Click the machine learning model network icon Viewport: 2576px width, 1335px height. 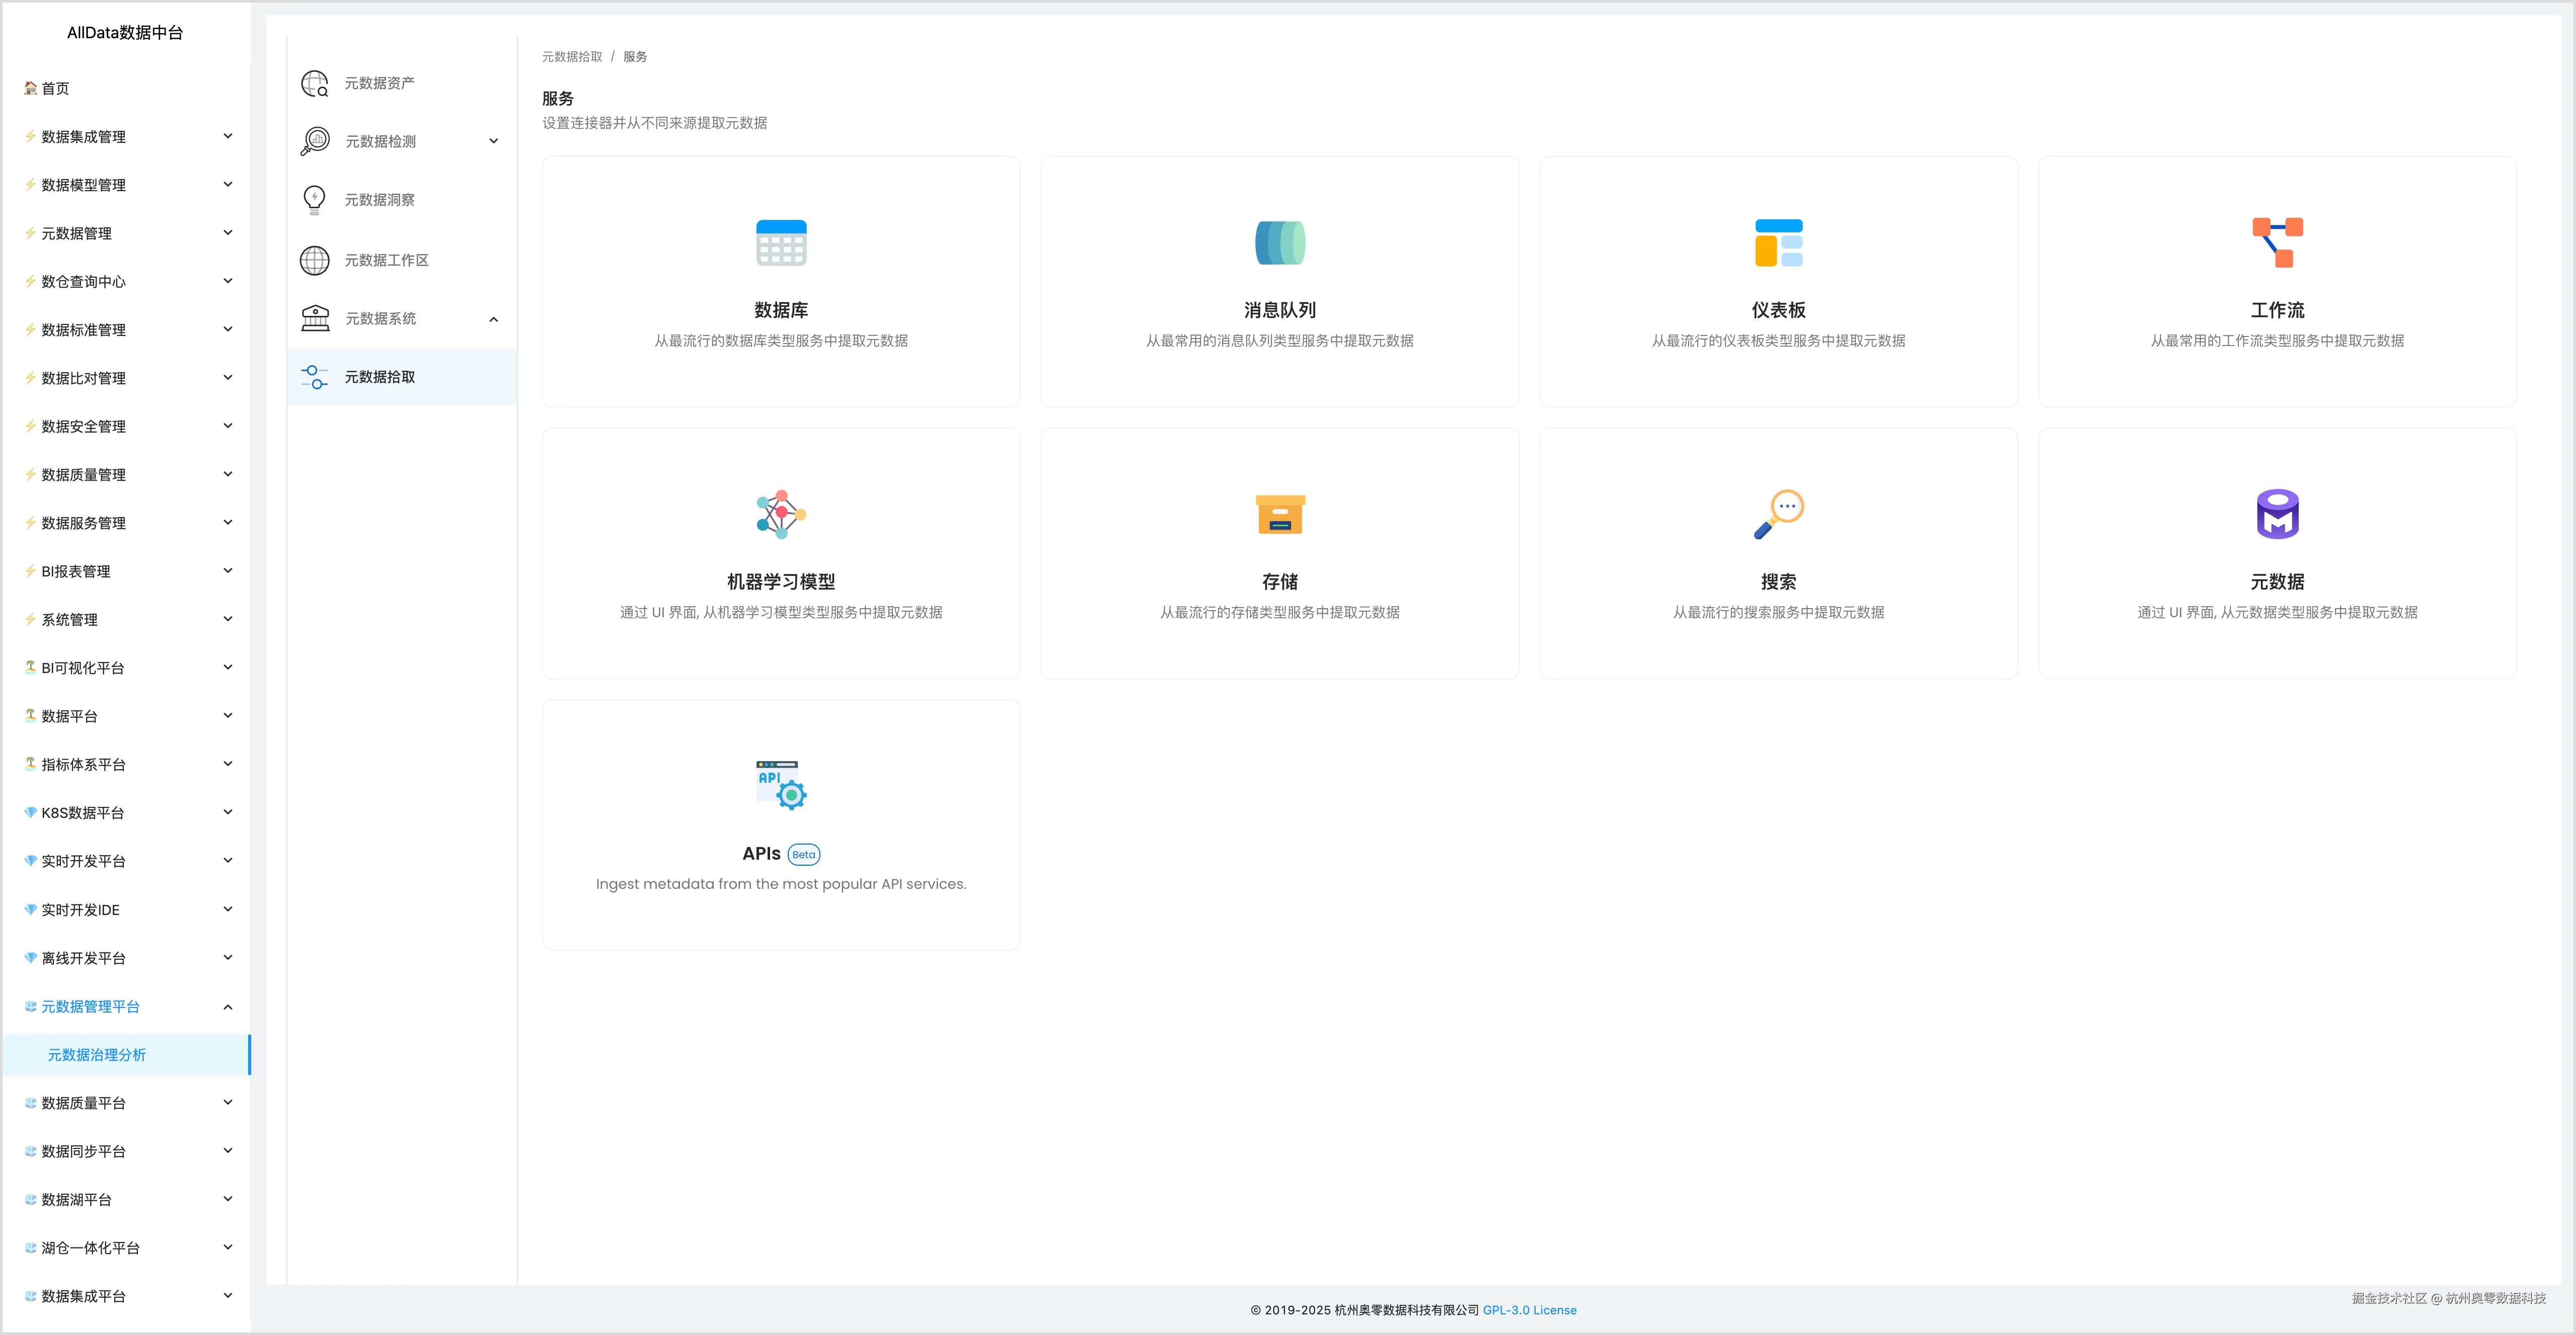pyautogui.click(x=781, y=515)
